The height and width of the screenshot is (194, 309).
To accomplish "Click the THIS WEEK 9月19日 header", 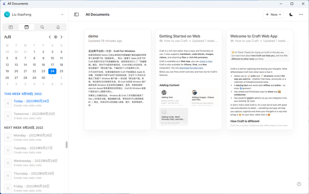I will [x=23, y=94].
